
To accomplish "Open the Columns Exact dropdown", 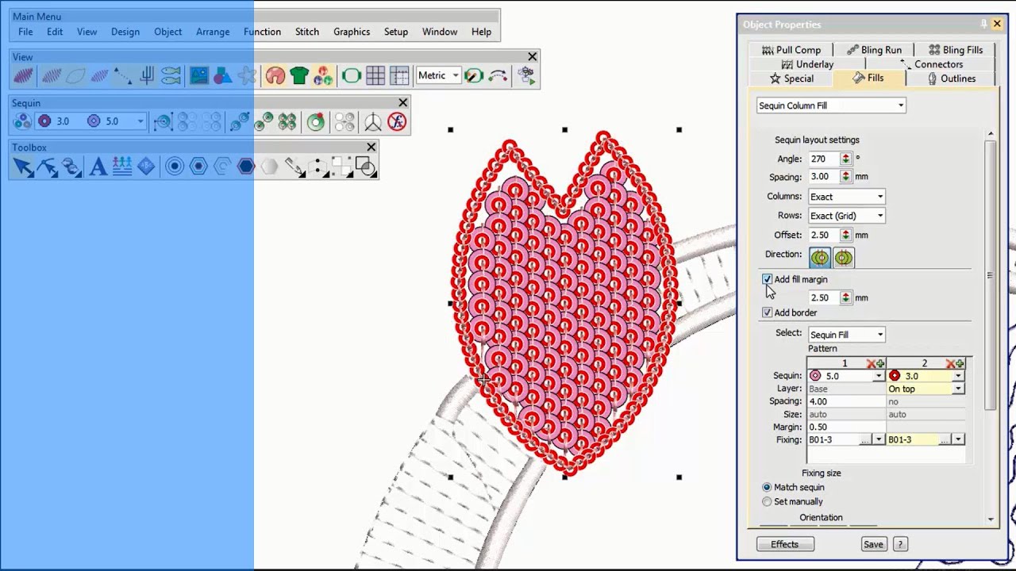I will [846, 197].
